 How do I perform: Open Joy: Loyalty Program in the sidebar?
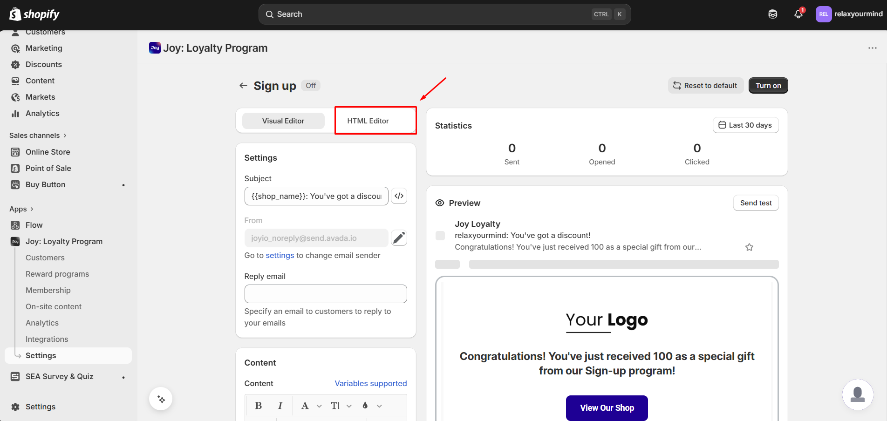[x=64, y=241]
